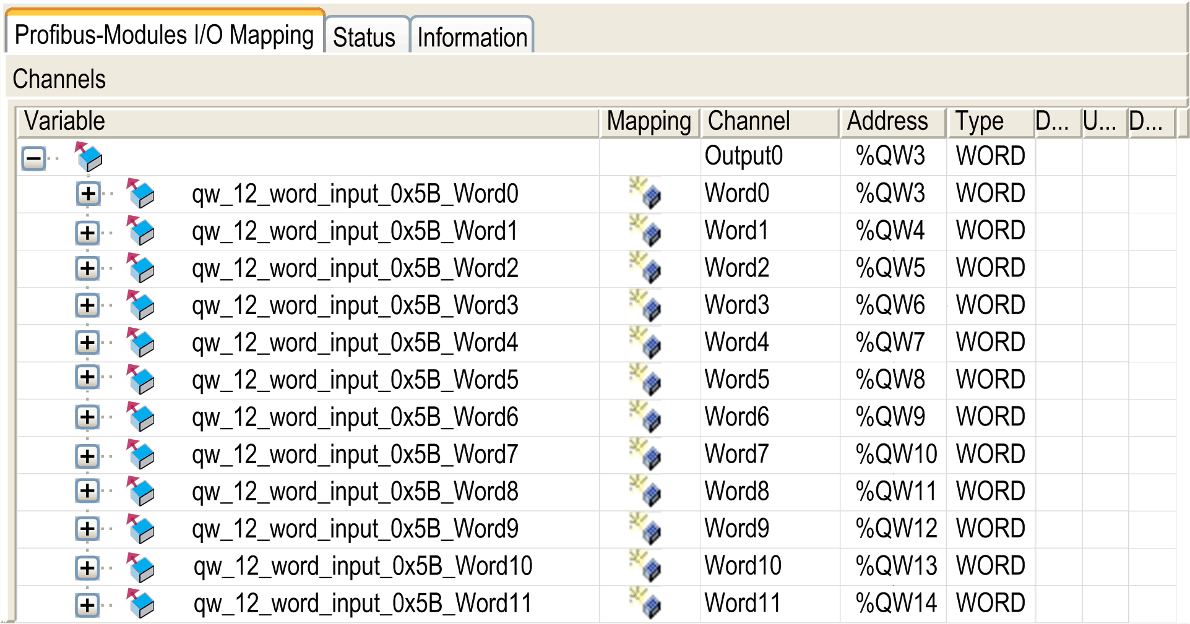Image resolution: width=1190 pixels, height=624 pixels.
Task: Expand the qw_12_word_input_0x5B_Word0 row
Action: coord(88,194)
